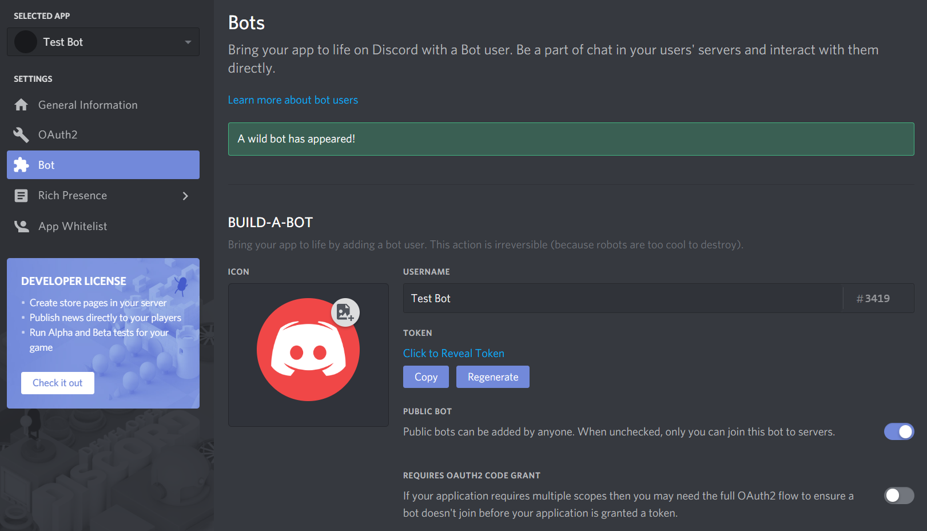Open the App Whitelist section
The height and width of the screenshot is (531, 927).
[x=73, y=227]
